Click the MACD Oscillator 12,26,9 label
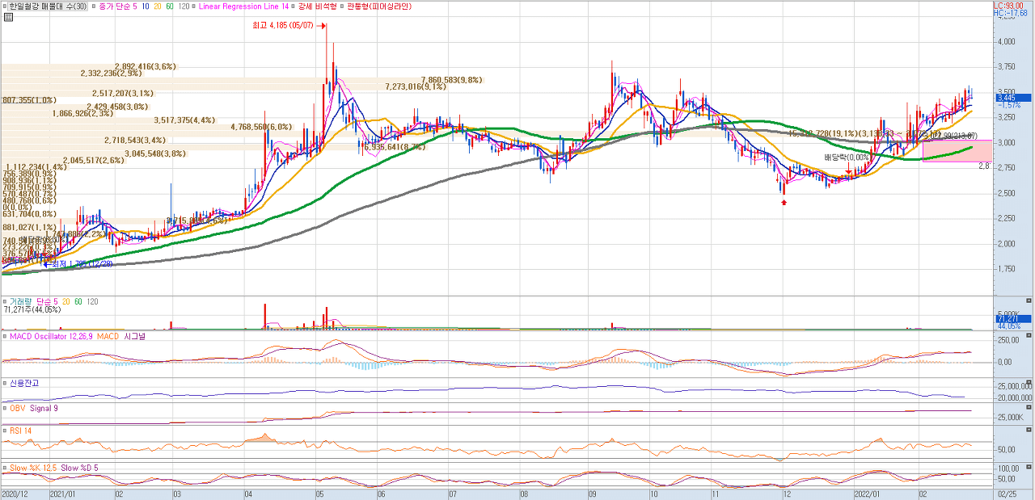 coord(50,336)
